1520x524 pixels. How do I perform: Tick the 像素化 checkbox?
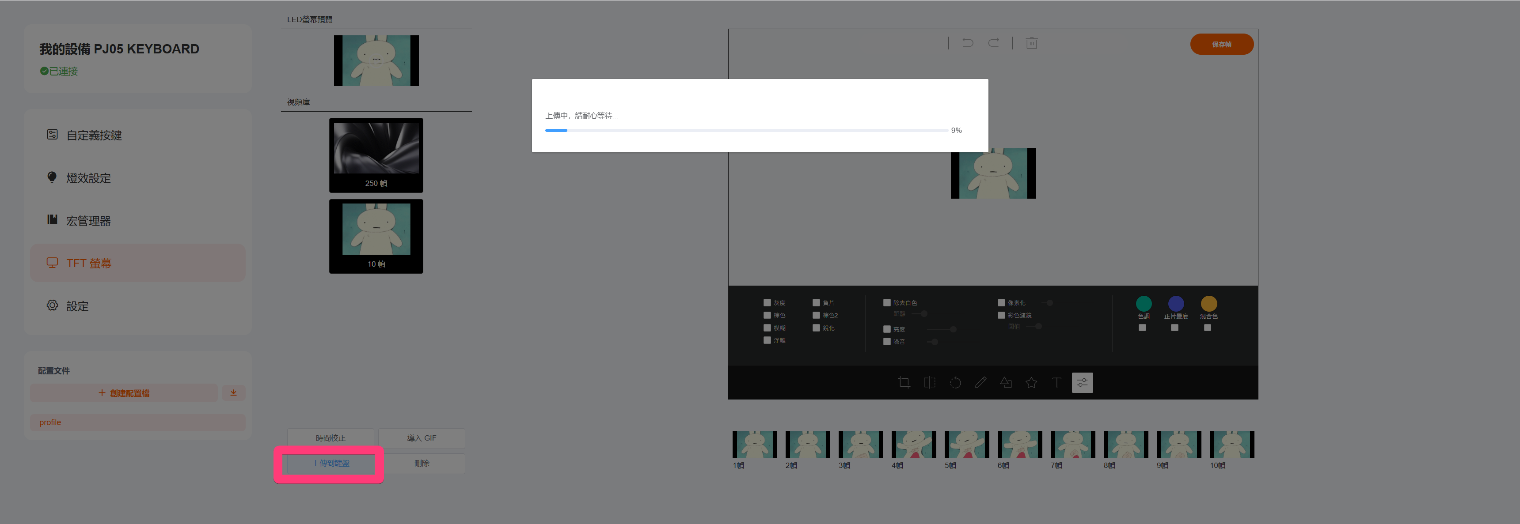[1001, 303]
